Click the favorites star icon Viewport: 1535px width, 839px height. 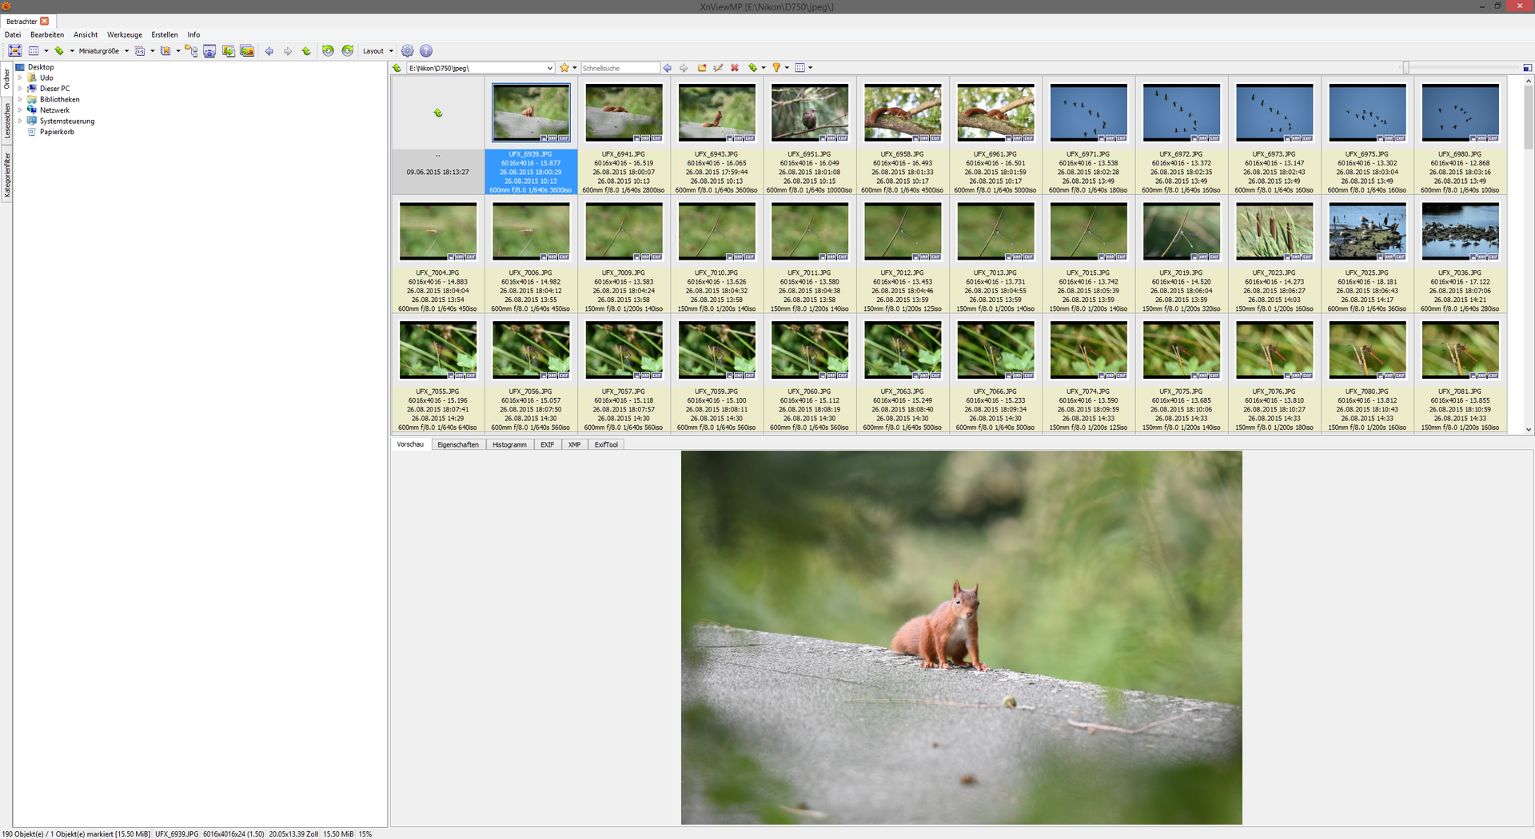tap(564, 68)
